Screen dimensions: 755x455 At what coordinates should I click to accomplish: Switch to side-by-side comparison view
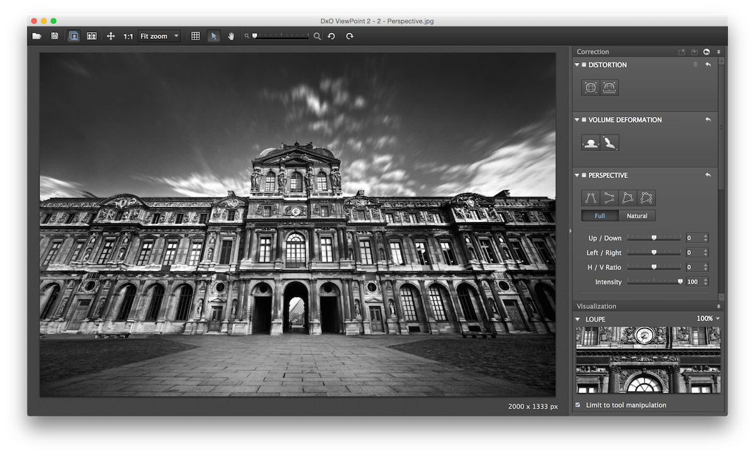pyautogui.click(x=92, y=37)
